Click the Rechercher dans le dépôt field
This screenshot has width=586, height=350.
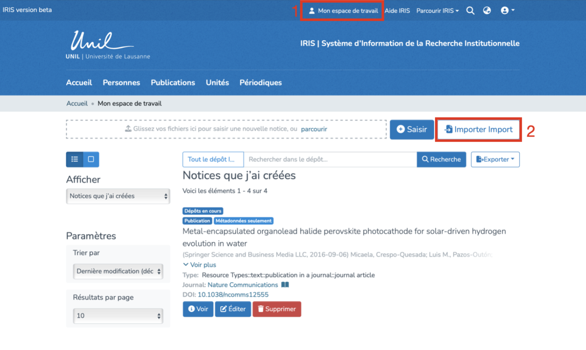tap(330, 159)
